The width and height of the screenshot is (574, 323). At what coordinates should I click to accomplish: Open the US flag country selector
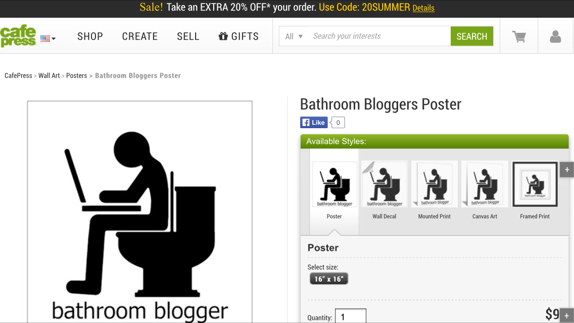coord(48,38)
